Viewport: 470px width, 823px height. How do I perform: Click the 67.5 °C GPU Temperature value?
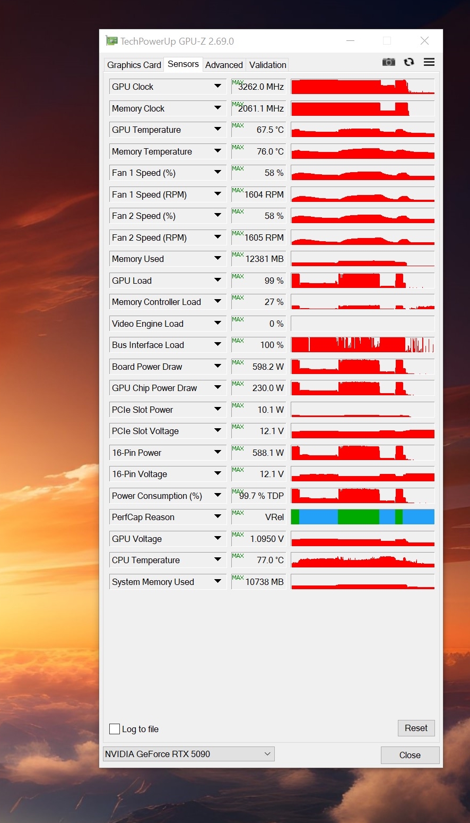pyautogui.click(x=258, y=130)
